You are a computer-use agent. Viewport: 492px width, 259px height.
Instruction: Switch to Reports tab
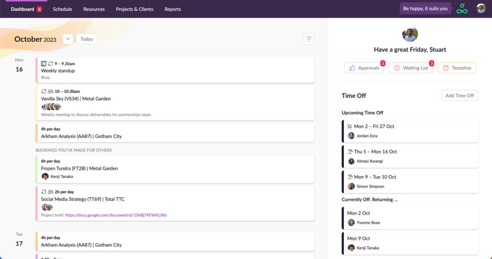coord(173,9)
